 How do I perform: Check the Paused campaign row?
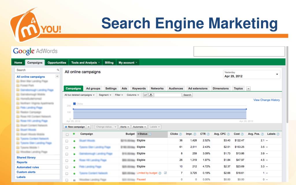tap(67, 180)
